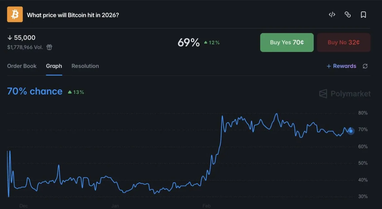
Task: Copy the market link icon
Action: [348, 14]
